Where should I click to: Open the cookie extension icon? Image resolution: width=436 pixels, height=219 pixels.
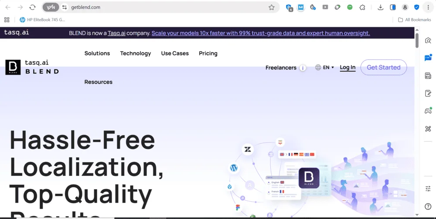click(313, 7)
